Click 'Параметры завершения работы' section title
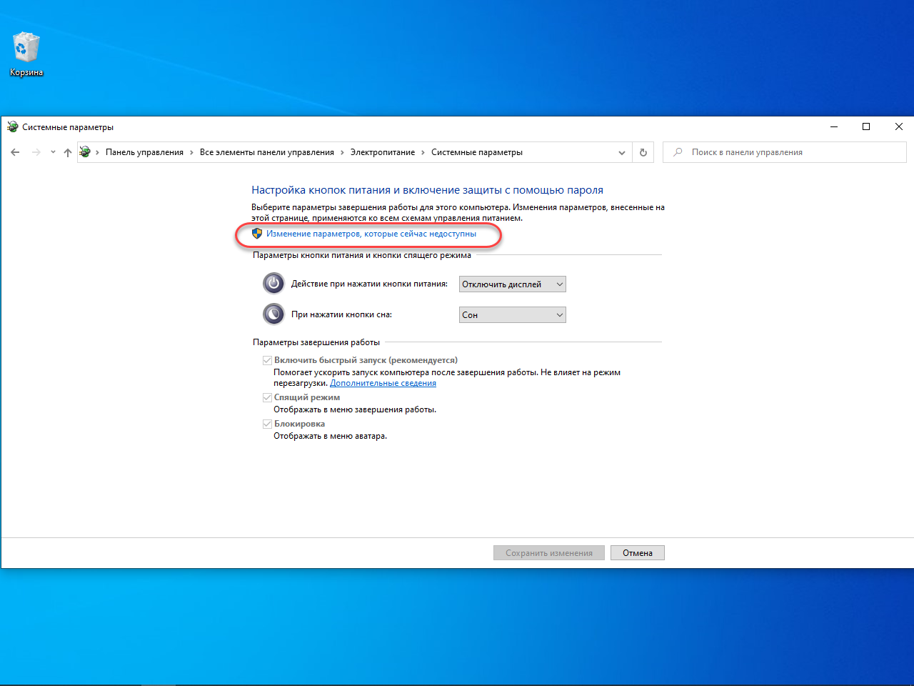Screen dimensions: 914x686 coord(316,342)
